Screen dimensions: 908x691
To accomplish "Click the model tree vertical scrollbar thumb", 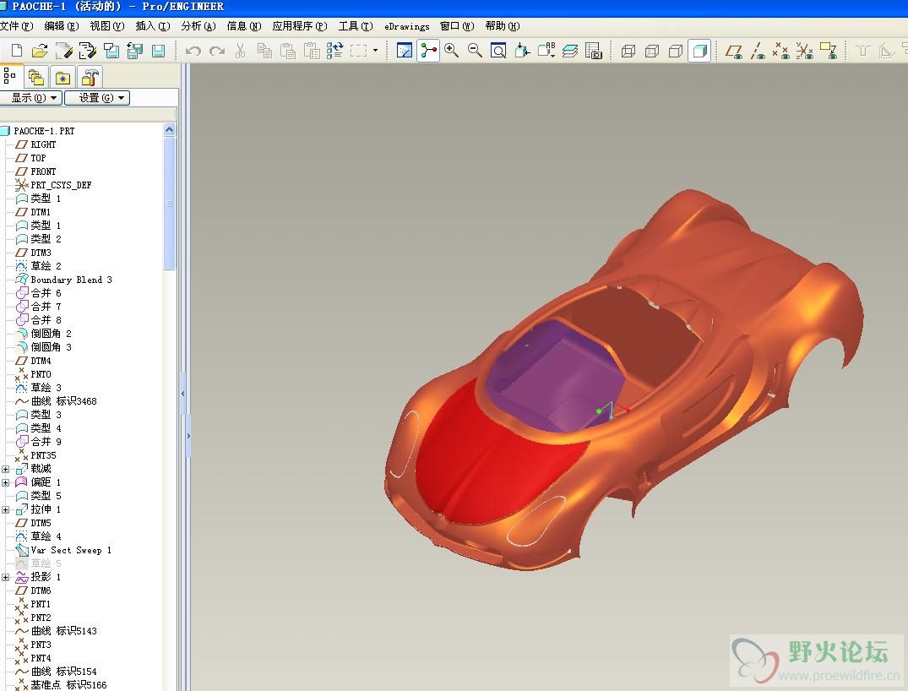I will coord(169,204).
